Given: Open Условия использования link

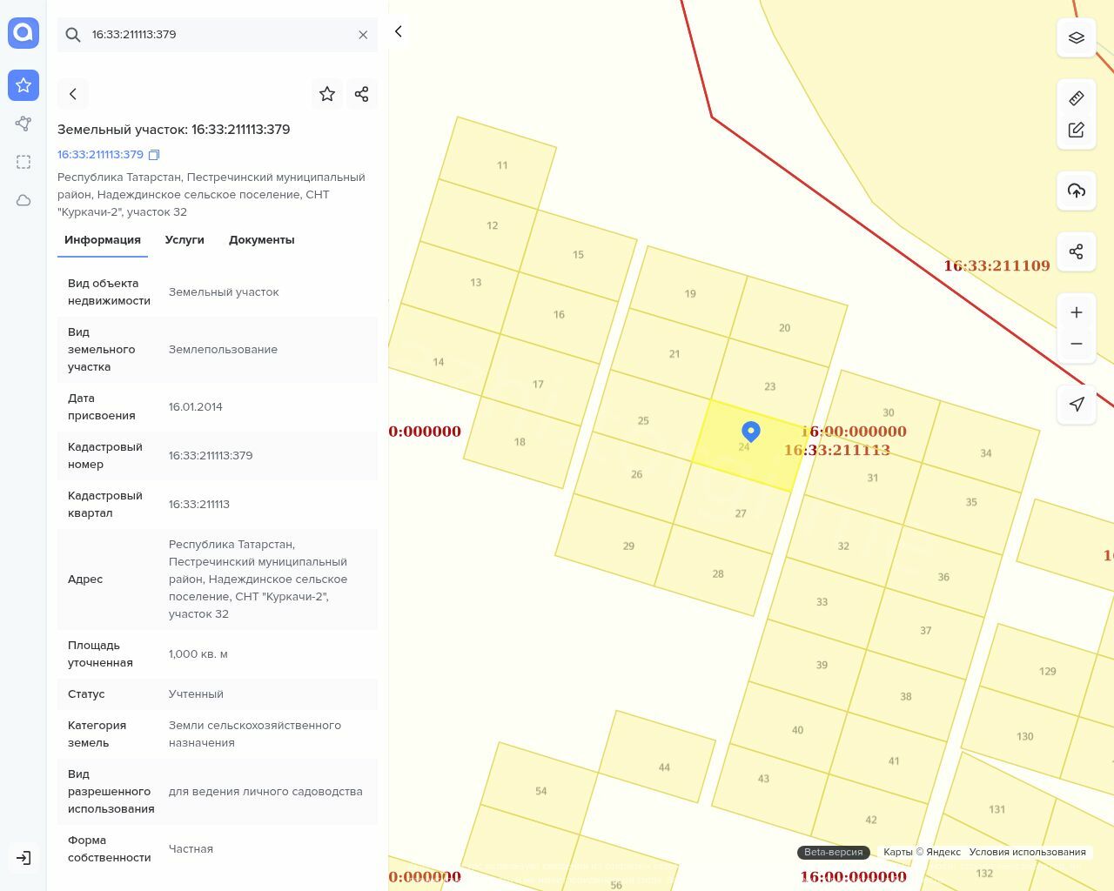Looking at the screenshot, I should (1027, 852).
